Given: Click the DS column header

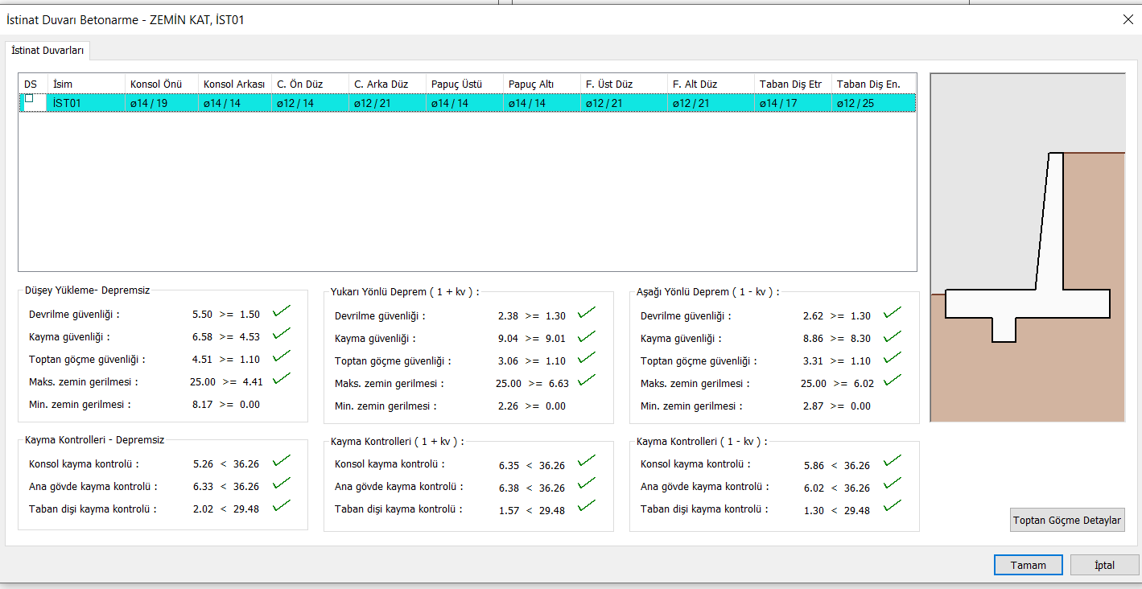Looking at the screenshot, I should [x=32, y=84].
